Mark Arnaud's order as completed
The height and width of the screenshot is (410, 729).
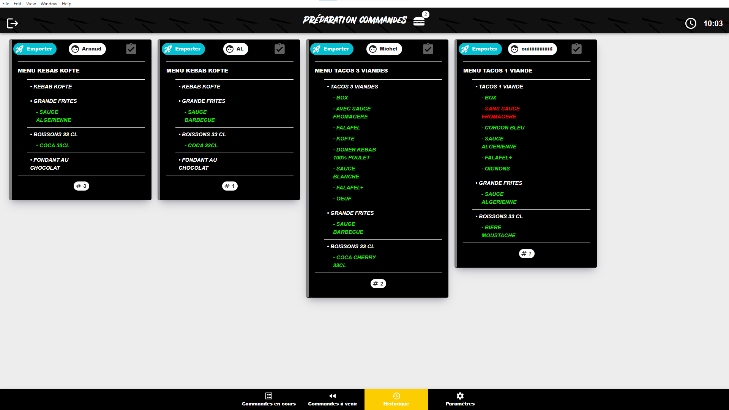(131, 49)
